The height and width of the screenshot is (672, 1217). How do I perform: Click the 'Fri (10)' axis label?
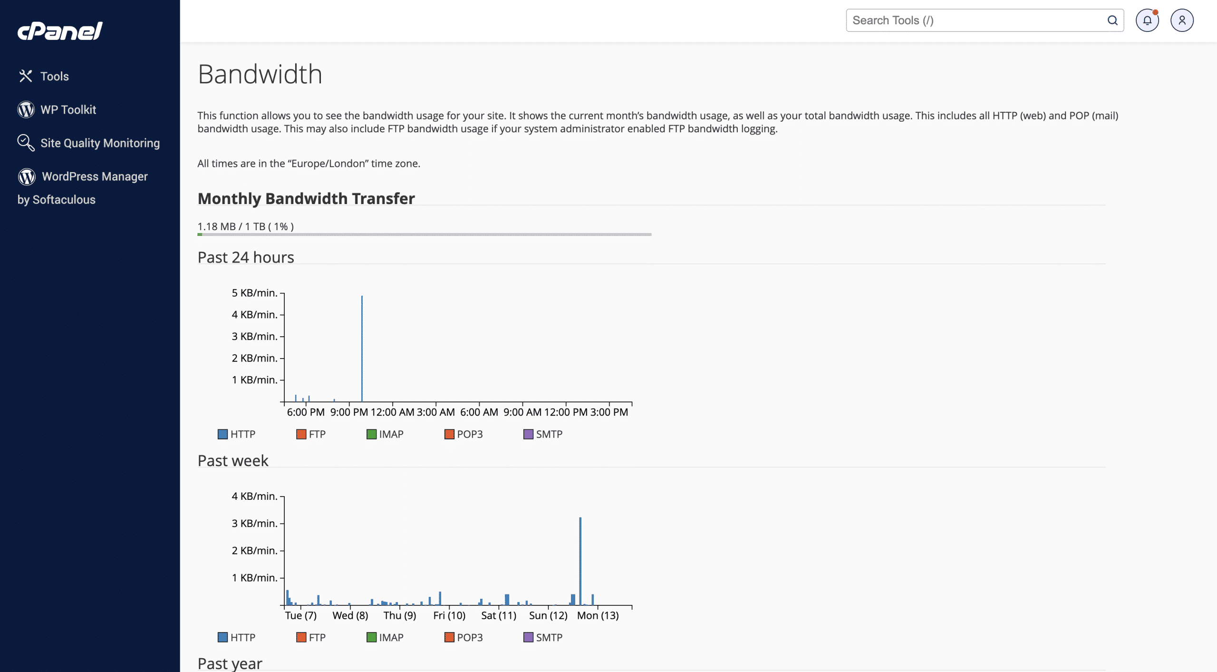coord(449,615)
